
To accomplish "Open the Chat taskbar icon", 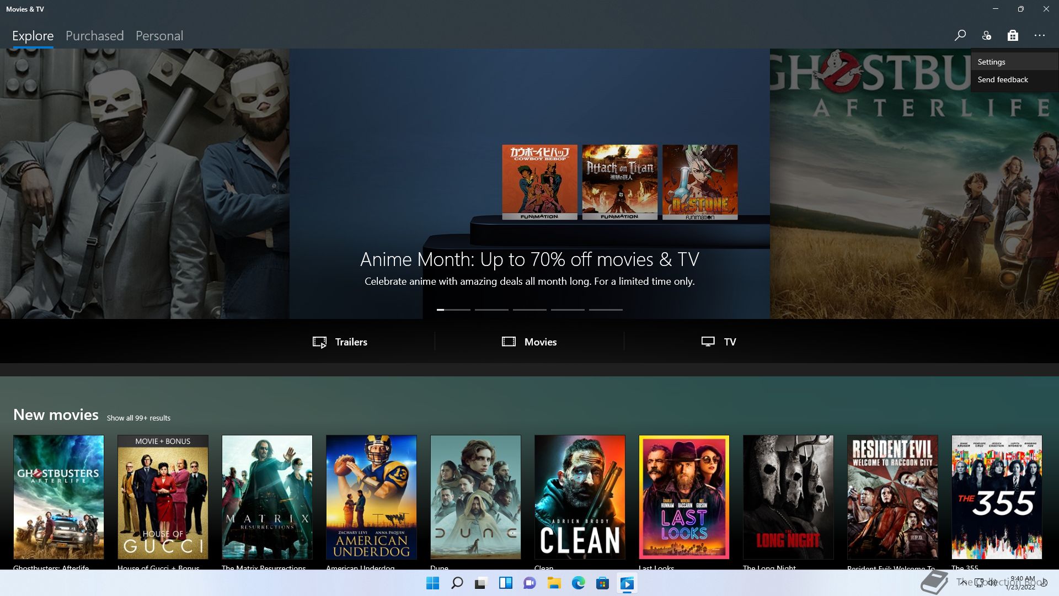I will tap(529, 583).
